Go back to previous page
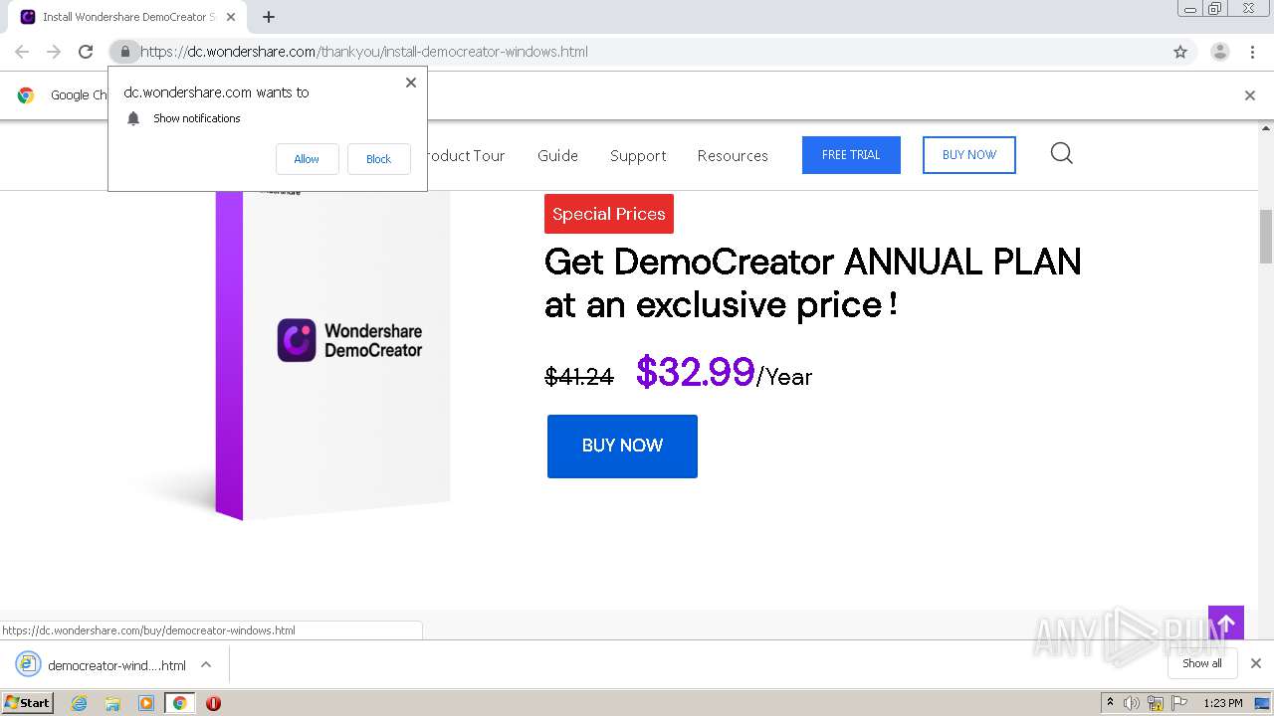The width and height of the screenshot is (1274, 716). pos(22,52)
